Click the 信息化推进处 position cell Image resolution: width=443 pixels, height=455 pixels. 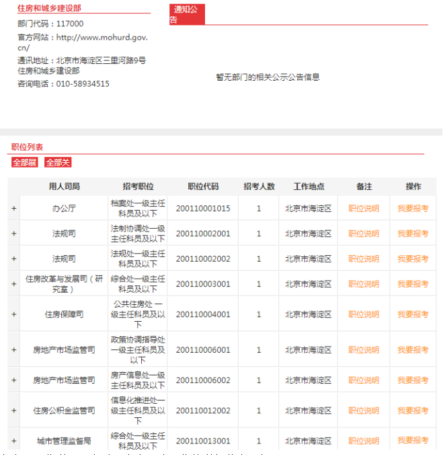tap(138, 411)
